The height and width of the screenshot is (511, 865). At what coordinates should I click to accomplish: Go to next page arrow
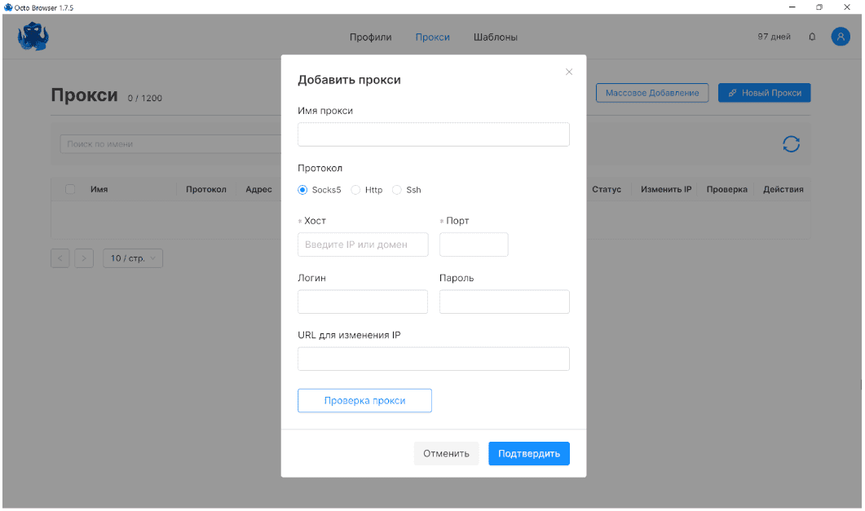coord(84,258)
